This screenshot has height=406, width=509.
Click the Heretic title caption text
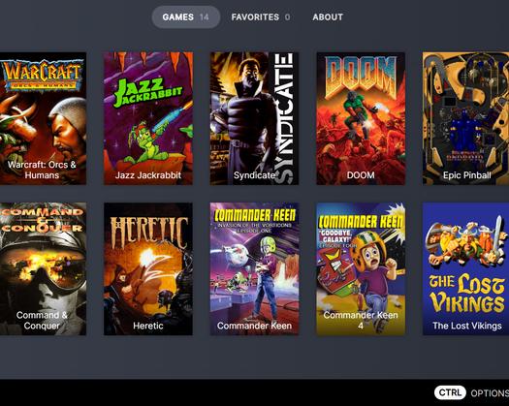(148, 326)
